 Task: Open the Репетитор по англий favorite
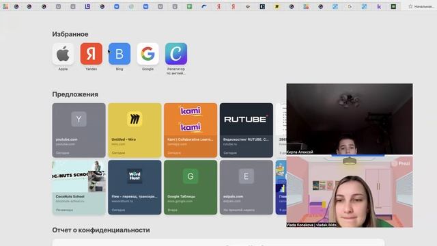point(176,54)
